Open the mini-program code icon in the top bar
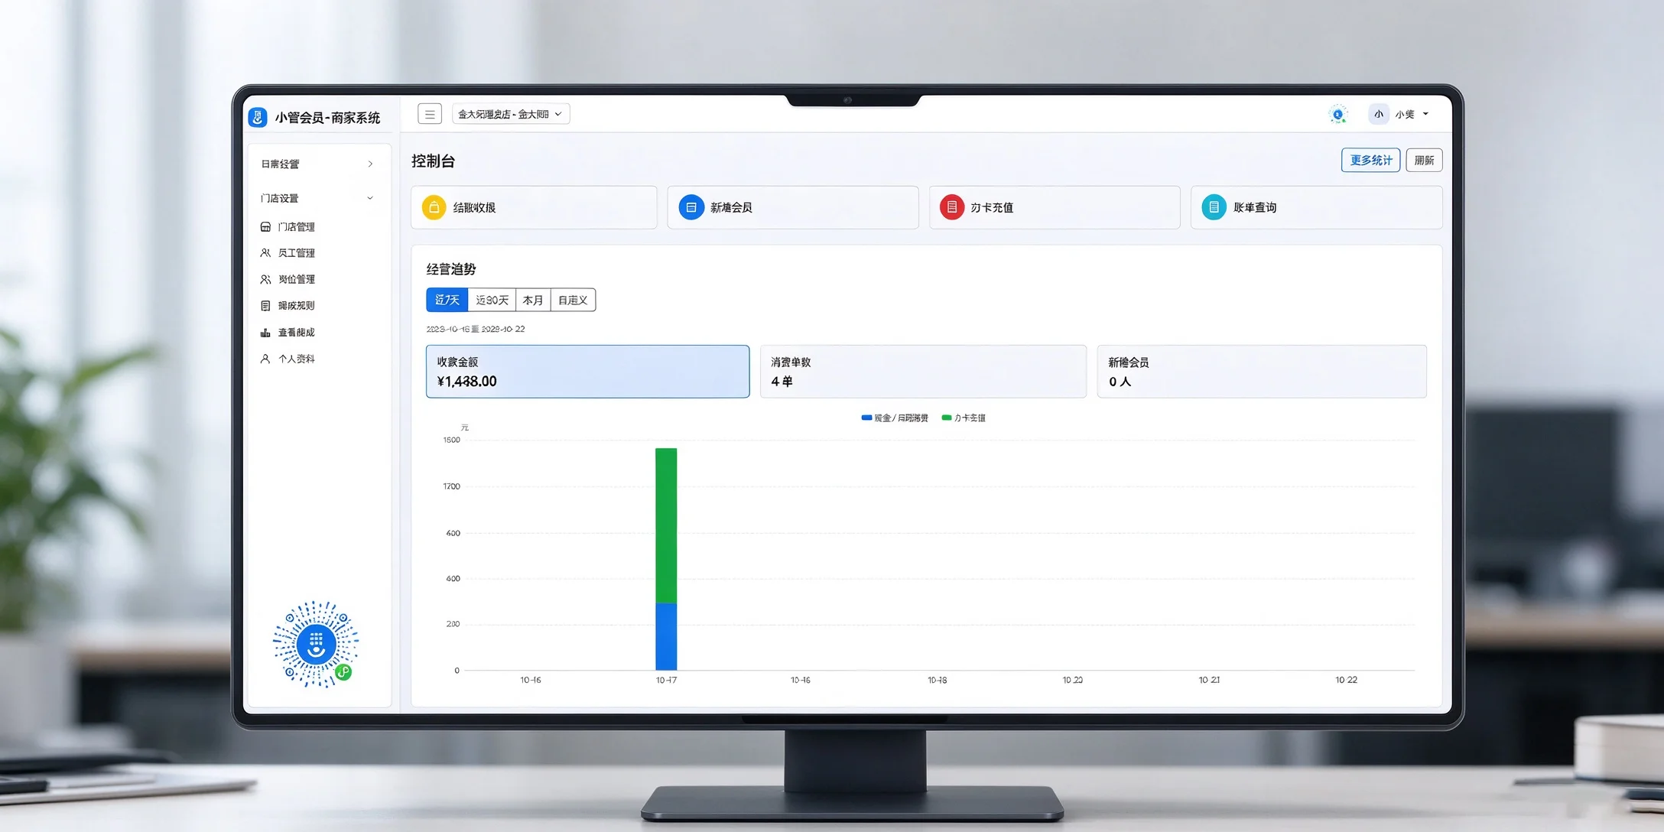Viewport: 1664px width, 832px height. (x=1337, y=115)
